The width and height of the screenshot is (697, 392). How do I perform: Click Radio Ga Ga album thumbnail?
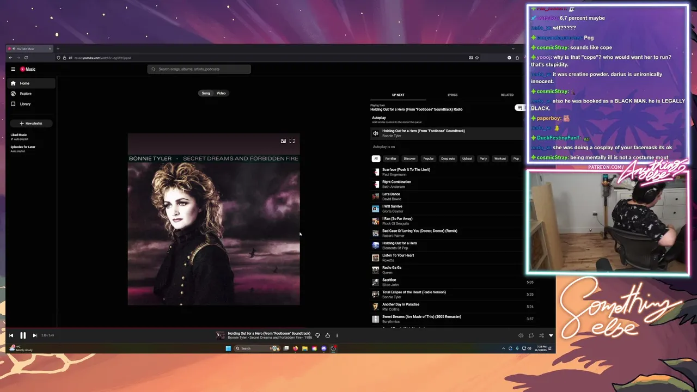(375, 270)
